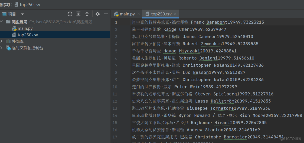Click text 'Hayao Miyazaki' on line 5
304x143 pixels.
coord(182,51)
